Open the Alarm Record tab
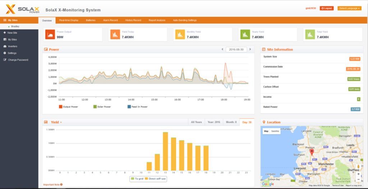Image resolution: width=368 pixels, height=189 pixels. pyautogui.click(x=110, y=20)
